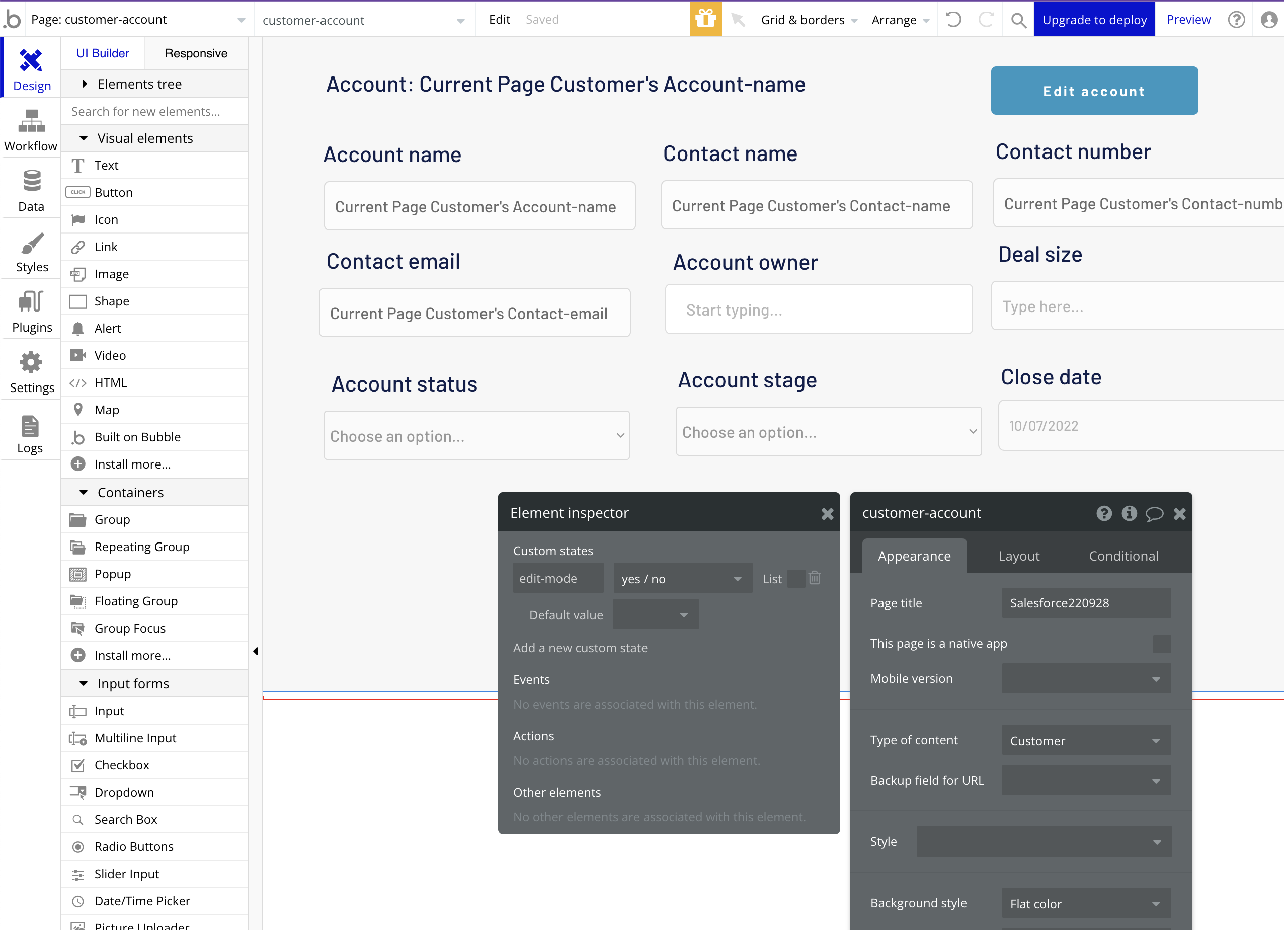Expand the Elements tree section
This screenshot has height=930, width=1284.
click(139, 84)
